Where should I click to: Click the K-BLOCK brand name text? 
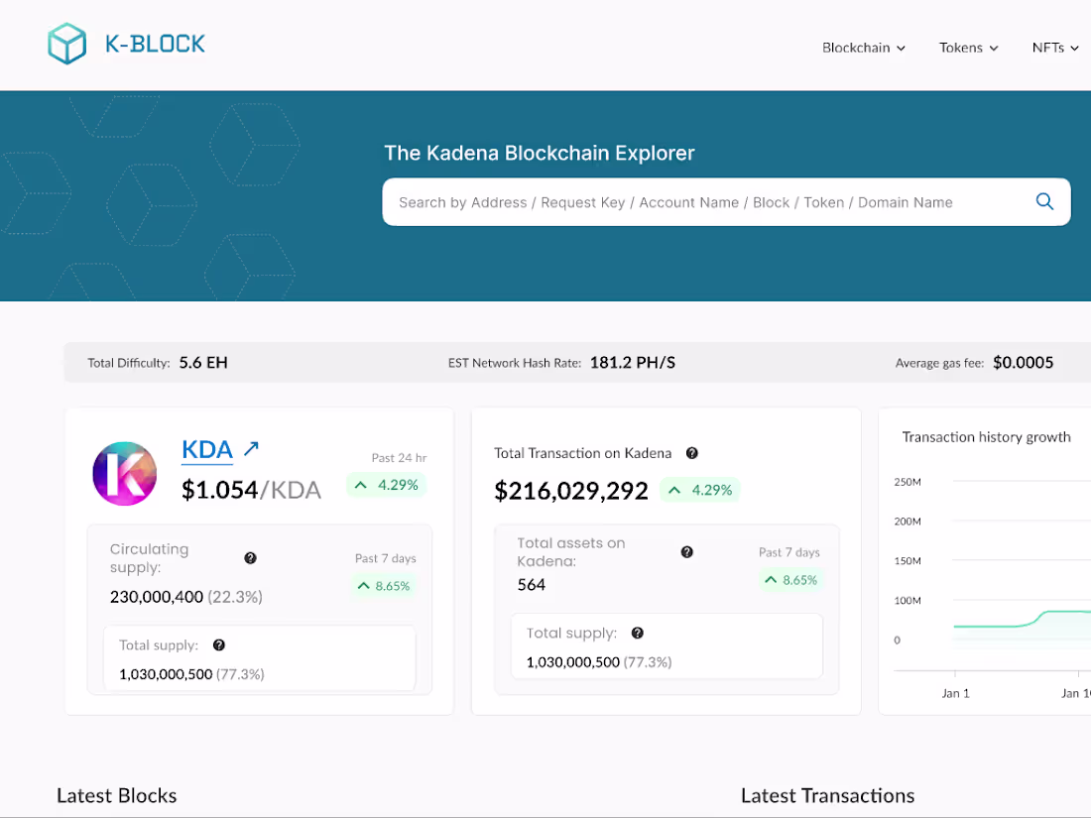[x=155, y=44]
